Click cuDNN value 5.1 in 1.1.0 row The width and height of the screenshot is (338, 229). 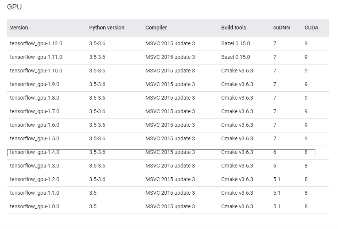[277, 193]
